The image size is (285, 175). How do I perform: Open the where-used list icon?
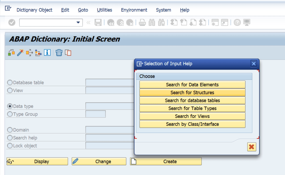pyautogui.click(x=29, y=52)
